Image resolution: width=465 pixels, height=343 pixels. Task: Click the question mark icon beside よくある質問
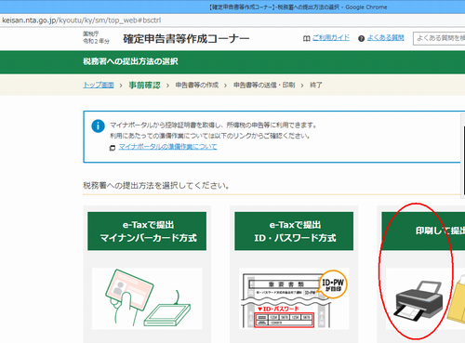[x=361, y=39]
